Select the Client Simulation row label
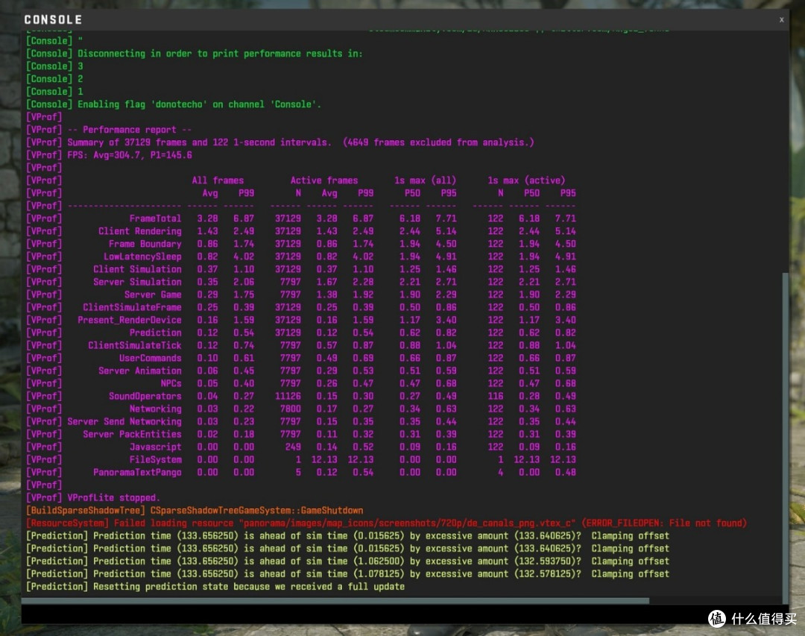Screen dimensions: 805x636 pyautogui.click(x=137, y=269)
